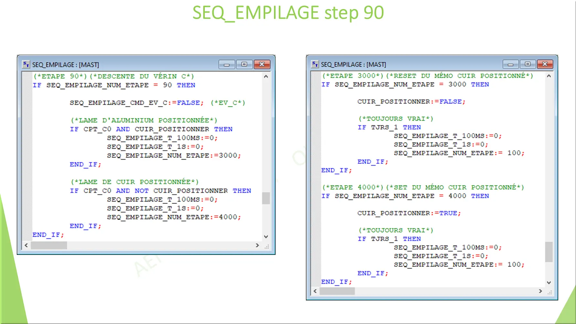Minimize the left SEQ_EMPILAGE window
Viewport: 576px width, 324px height.
point(226,64)
